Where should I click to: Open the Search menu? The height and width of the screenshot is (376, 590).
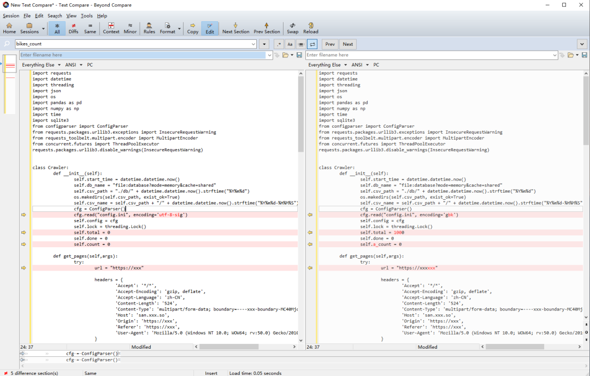point(55,16)
